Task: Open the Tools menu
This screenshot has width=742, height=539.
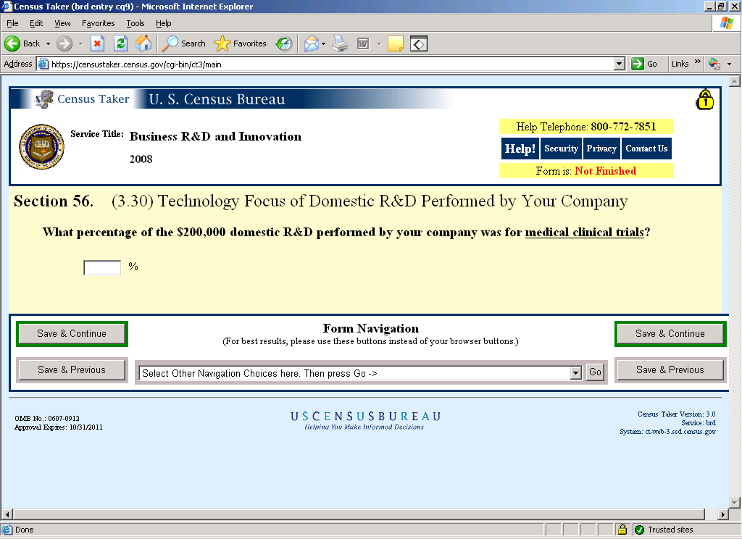Action: click(136, 23)
